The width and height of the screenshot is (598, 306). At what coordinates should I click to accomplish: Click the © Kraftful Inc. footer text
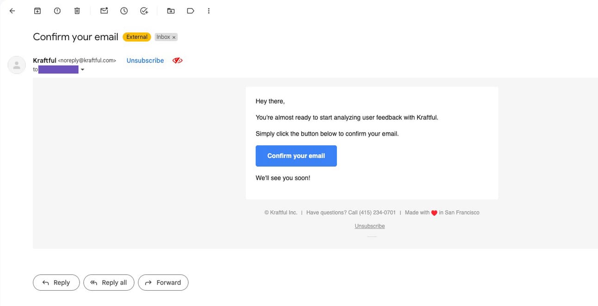point(281,212)
